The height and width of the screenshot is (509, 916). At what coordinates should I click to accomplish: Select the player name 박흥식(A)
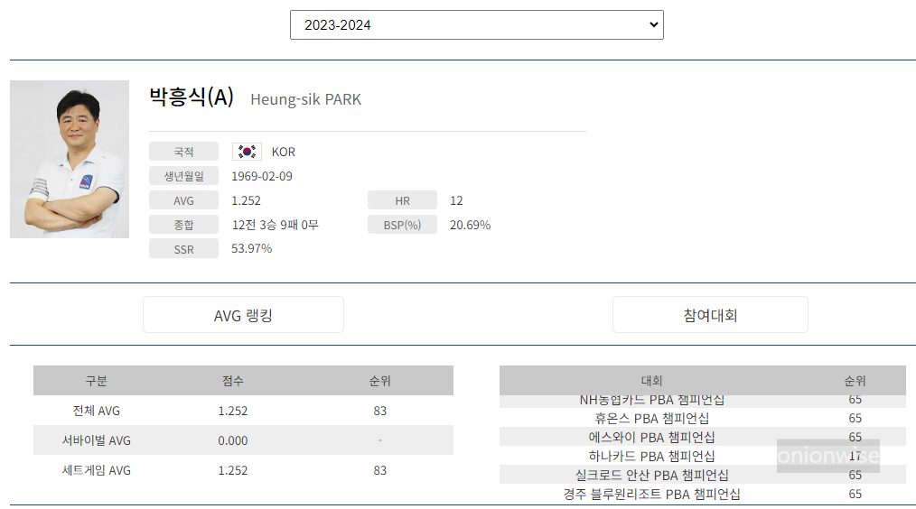click(192, 97)
